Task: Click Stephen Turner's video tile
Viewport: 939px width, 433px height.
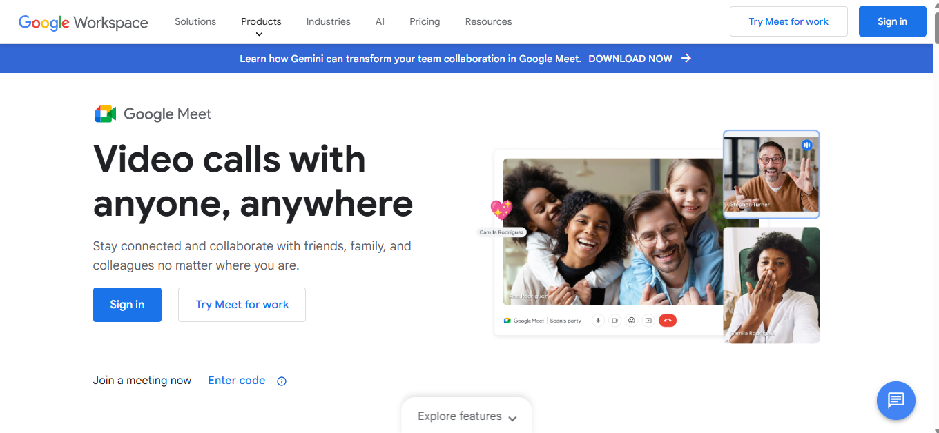Action: (771, 174)
